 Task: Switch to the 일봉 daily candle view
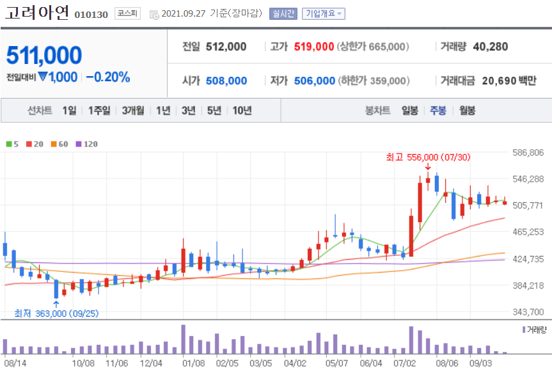pos(409,110)
